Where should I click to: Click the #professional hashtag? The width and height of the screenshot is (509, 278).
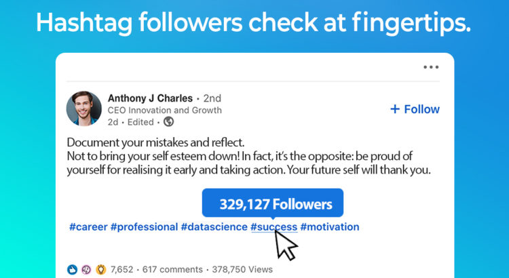143,226
